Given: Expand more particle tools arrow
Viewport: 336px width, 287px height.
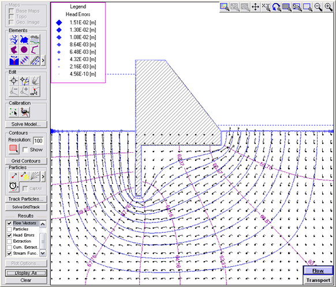Looking at the screenshot, I should [43, 177].
